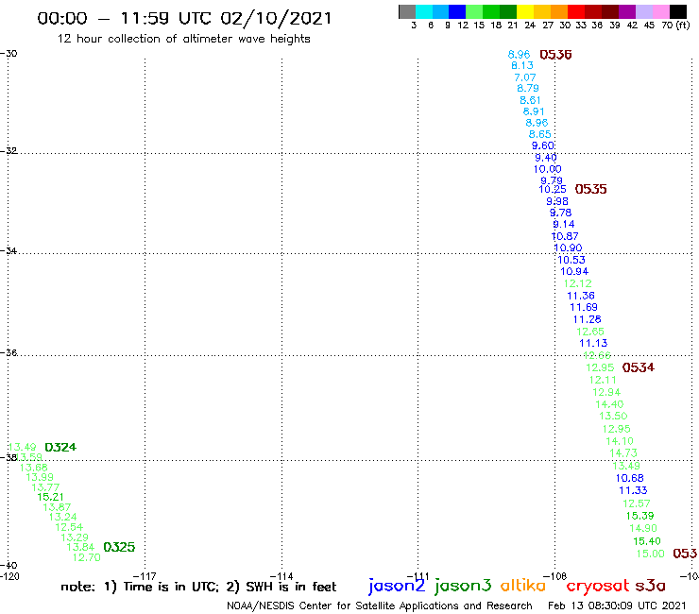Click the 10.25 value beside 0535
Viewport: 699px width, 614px height.
[x=553, y=189]
